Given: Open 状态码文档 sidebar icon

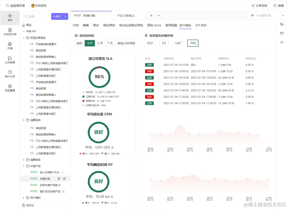Looking at the screenshot, I should coord(10,32).
